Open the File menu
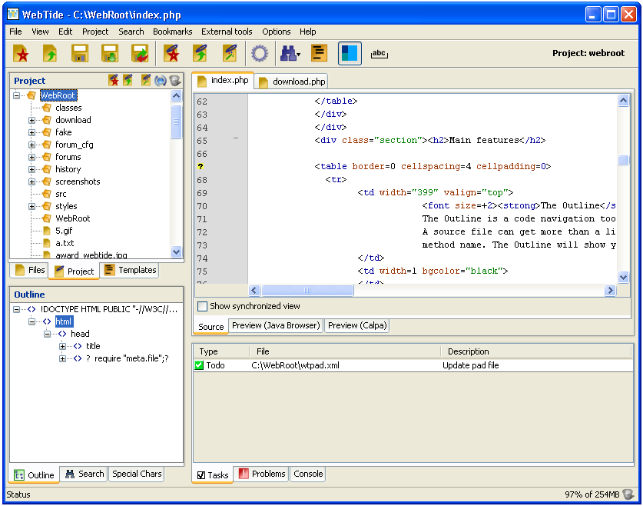 coord(15,32)
